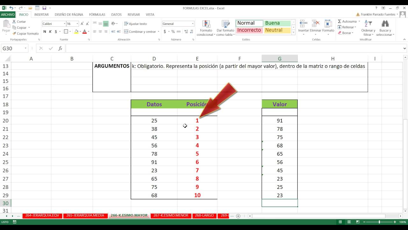This screenshot has height=230, width=408.
Task: Open Borrar clear dropdown
Action: pyautogui.click(x=346, y=33)
